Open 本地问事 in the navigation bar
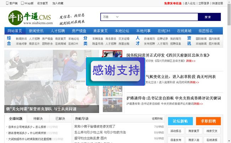The image size is (231, 143). (x=143, y=31)
